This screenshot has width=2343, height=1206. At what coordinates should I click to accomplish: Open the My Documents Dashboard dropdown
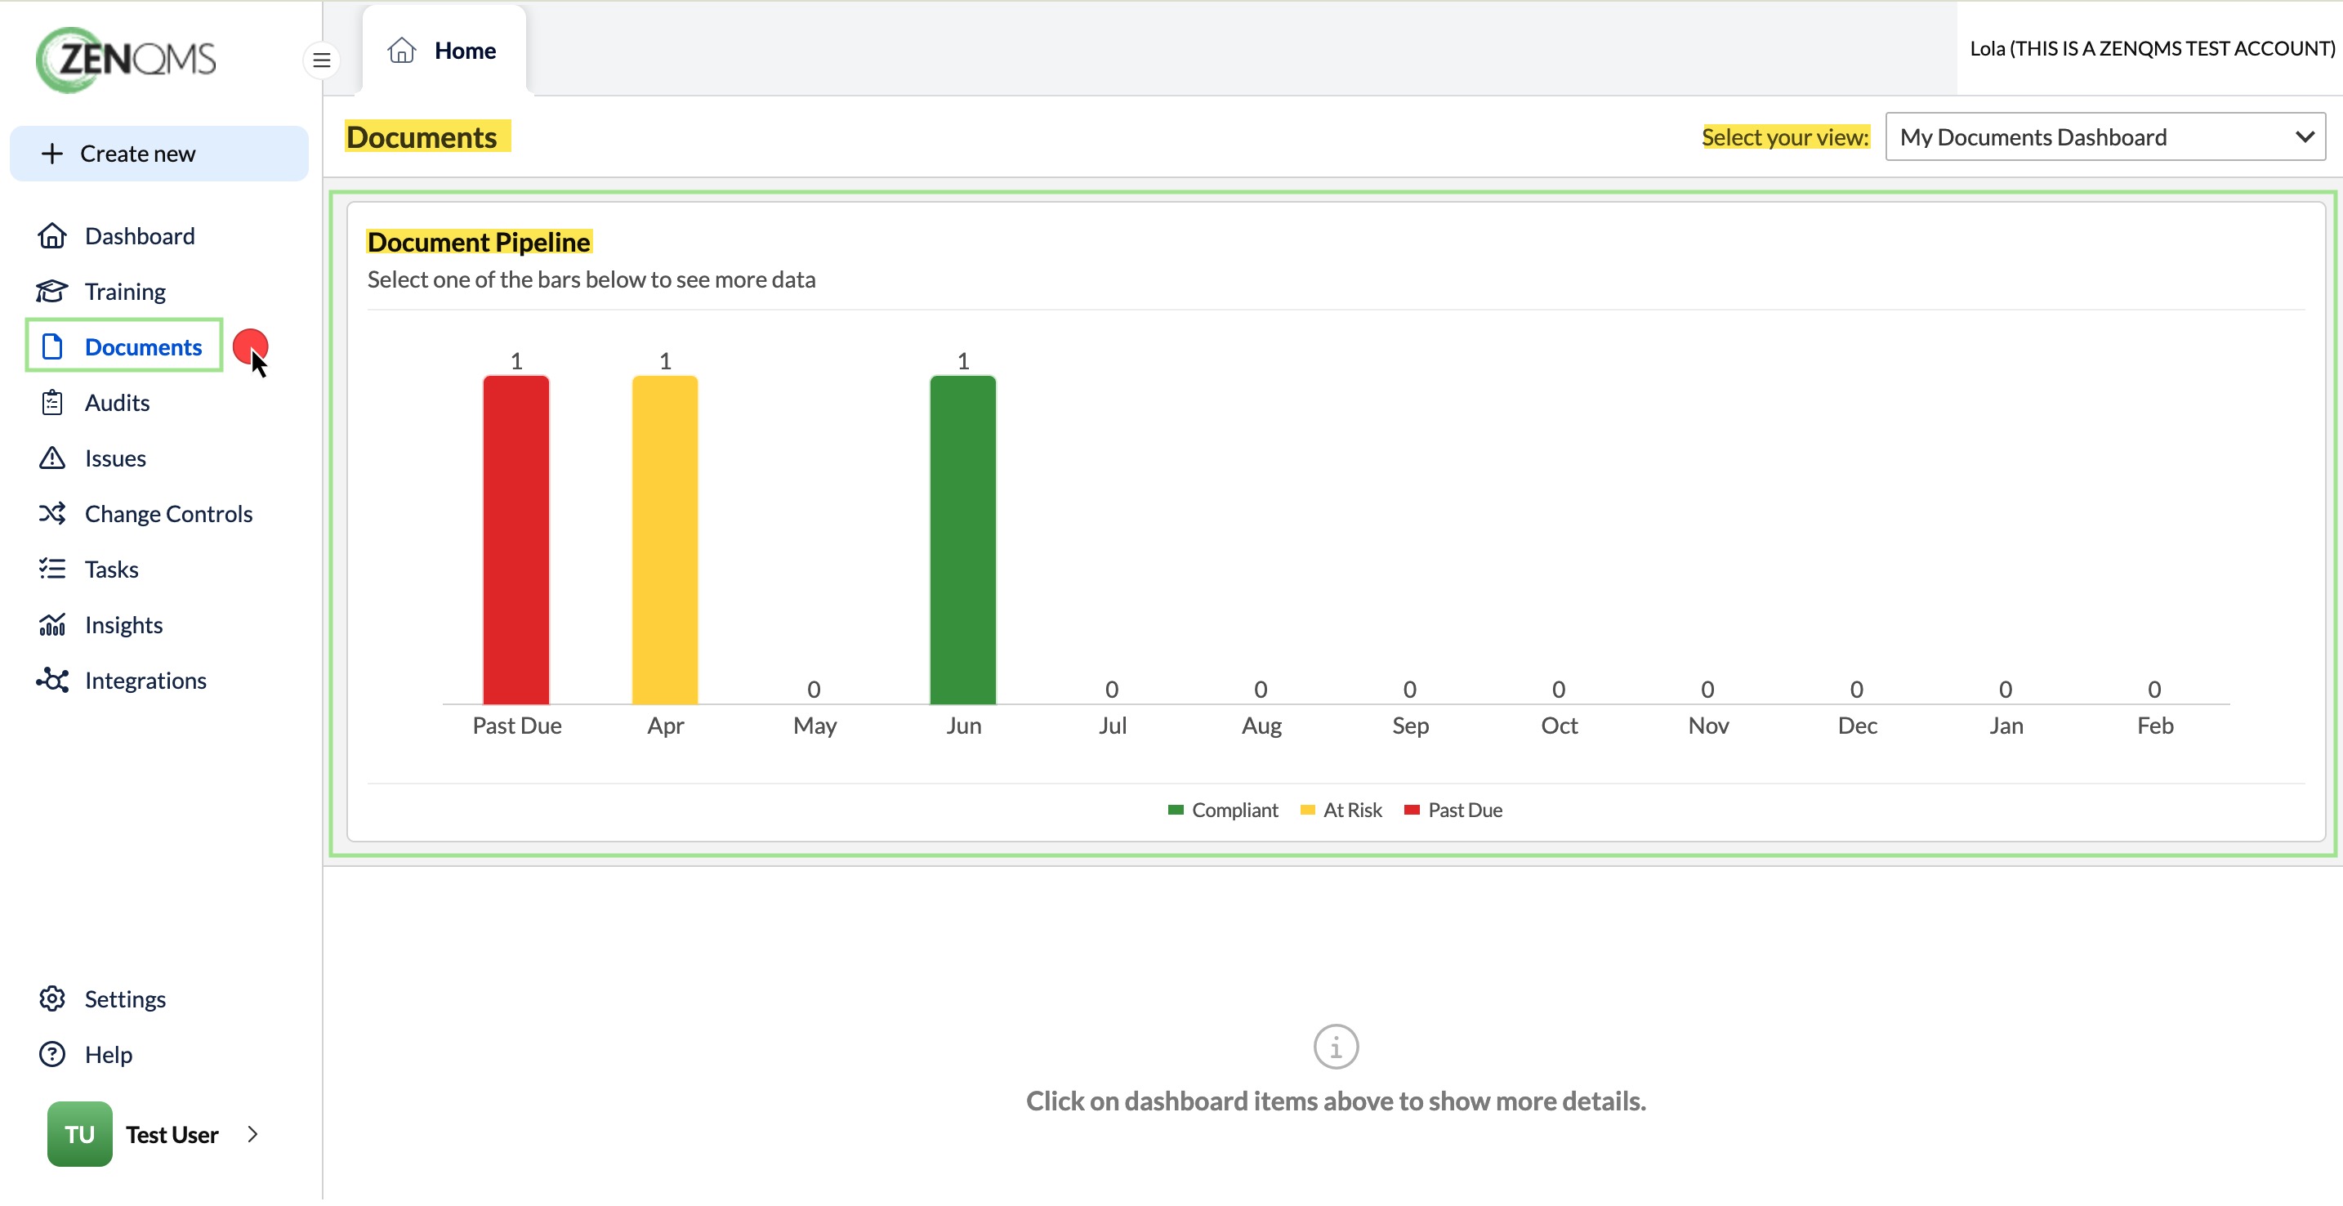tap(2104, 137)
